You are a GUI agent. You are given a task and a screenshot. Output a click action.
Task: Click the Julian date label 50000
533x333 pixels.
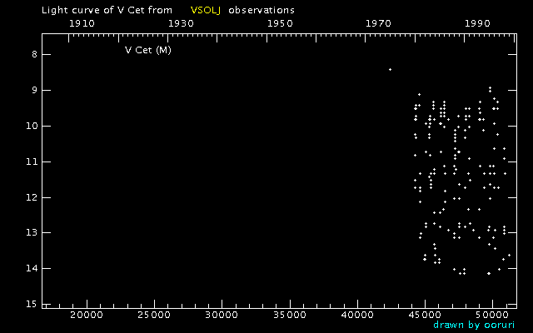(492, 315)
